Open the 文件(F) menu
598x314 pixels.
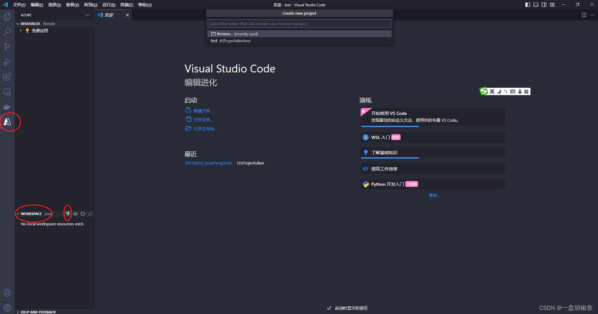[19, 5]
